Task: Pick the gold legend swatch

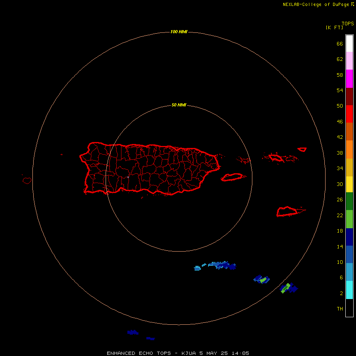Action: pos(349,167)
